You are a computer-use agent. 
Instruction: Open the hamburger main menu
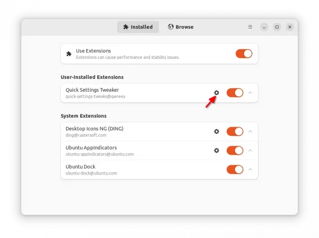click(x=250, y=27)
